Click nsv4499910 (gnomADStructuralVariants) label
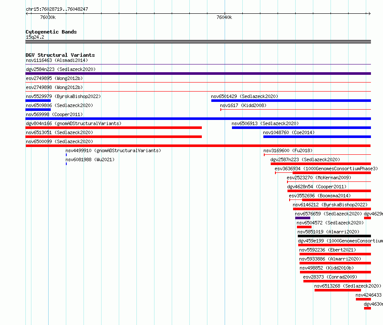The width and height of the screenshot is (383, 325). 113,150
